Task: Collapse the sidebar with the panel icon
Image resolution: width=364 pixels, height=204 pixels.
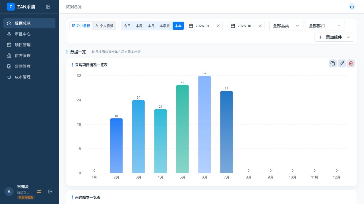Action: click(x=48, y=7)
